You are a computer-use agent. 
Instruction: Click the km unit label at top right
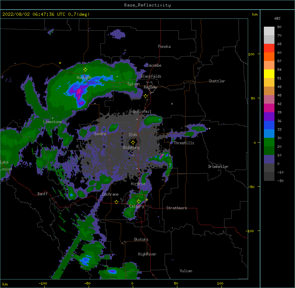(255, 14)
